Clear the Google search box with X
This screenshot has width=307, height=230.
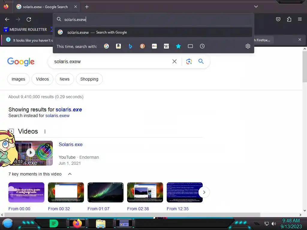click(174, 61)
